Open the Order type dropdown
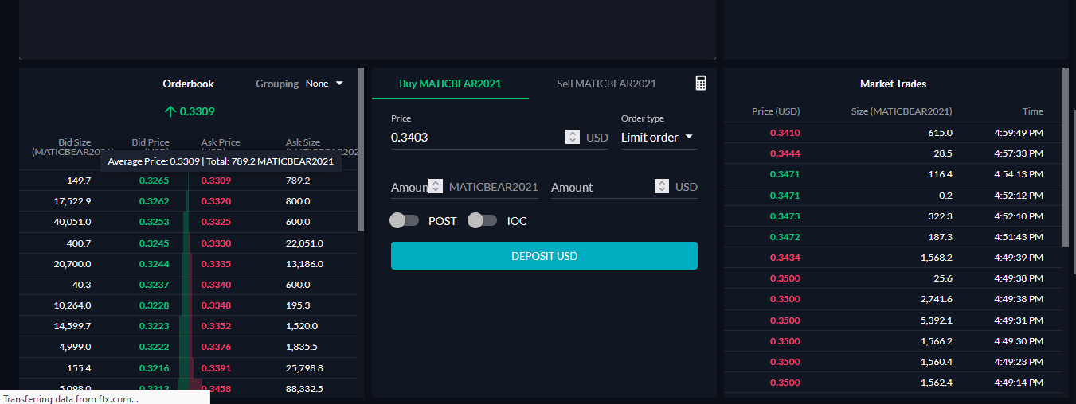 (657, 138)
